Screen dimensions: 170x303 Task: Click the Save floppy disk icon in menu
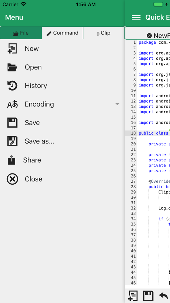[x=12, y=123]
